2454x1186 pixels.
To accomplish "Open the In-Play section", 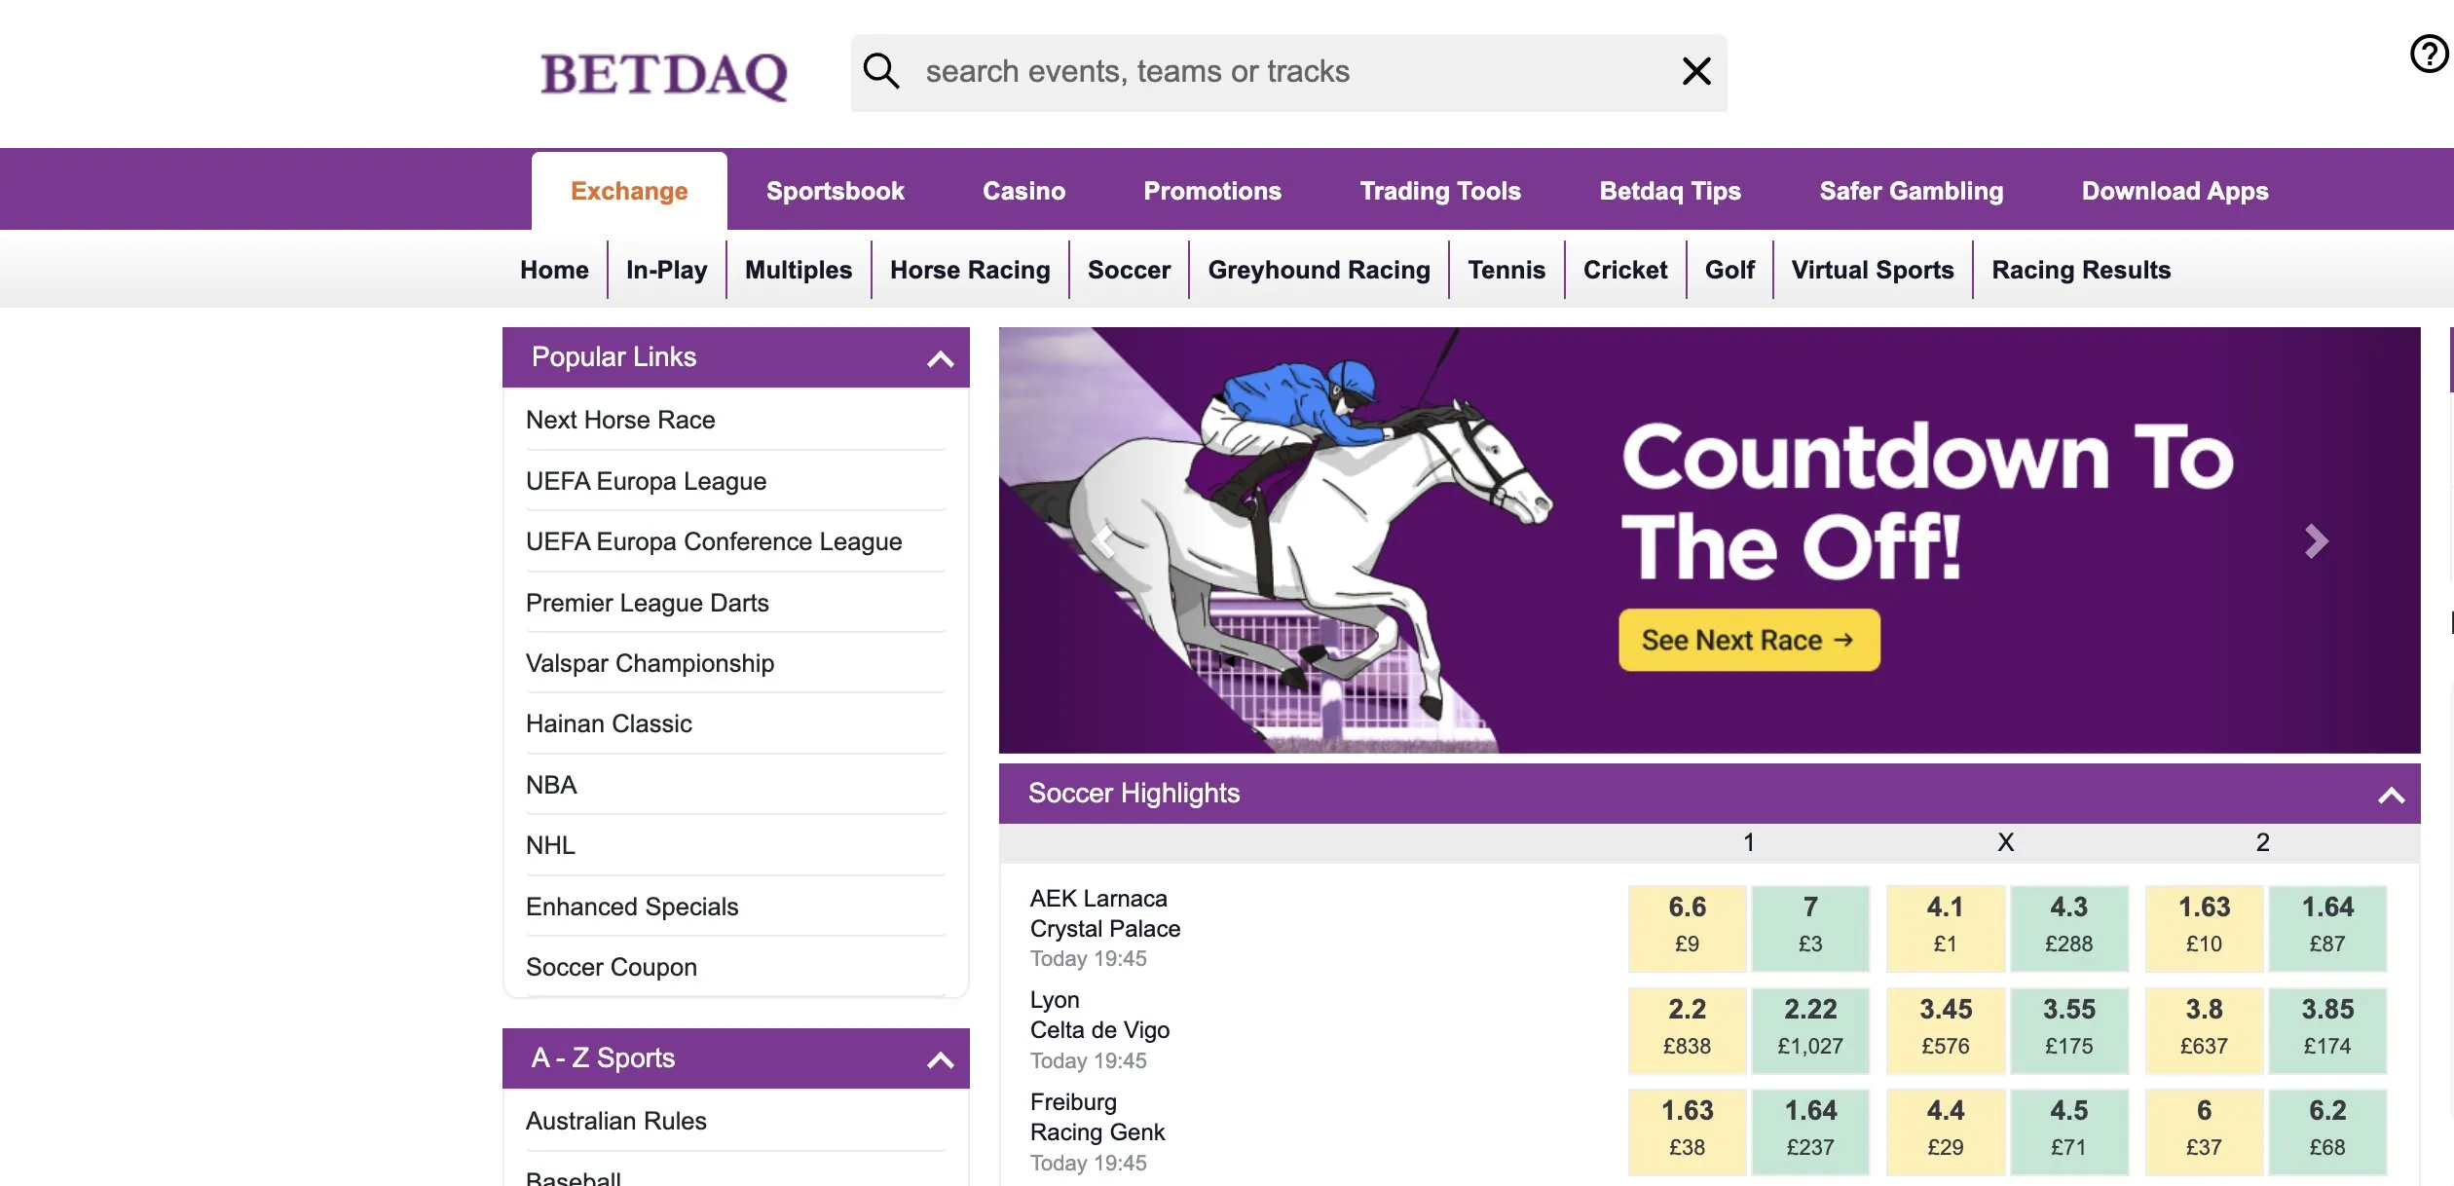I will coord(666,270).
